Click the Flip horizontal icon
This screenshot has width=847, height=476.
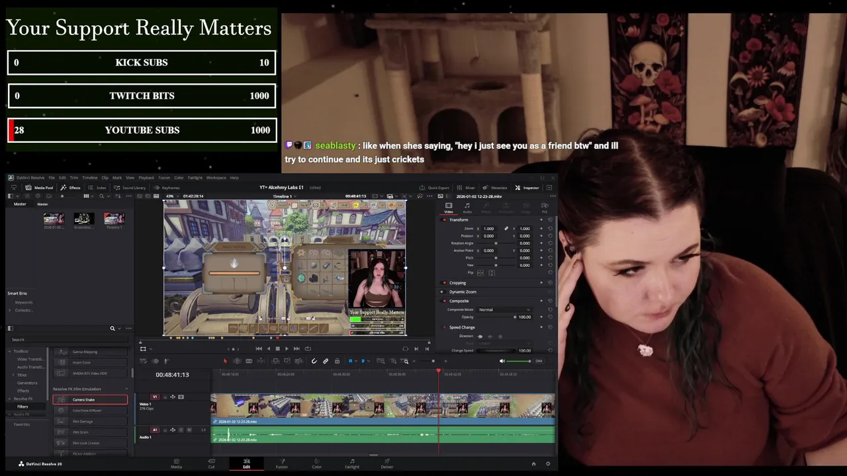(480, 273)
